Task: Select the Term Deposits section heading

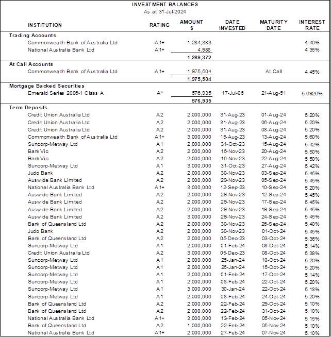Action: click(28, 108)
